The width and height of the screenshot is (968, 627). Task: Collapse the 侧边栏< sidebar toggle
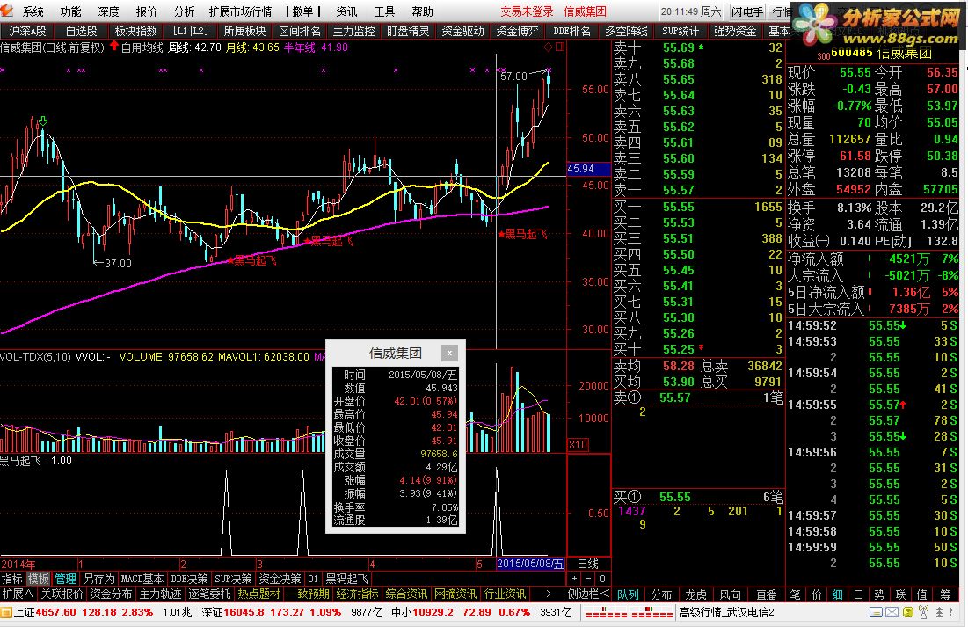click(588, 594)
